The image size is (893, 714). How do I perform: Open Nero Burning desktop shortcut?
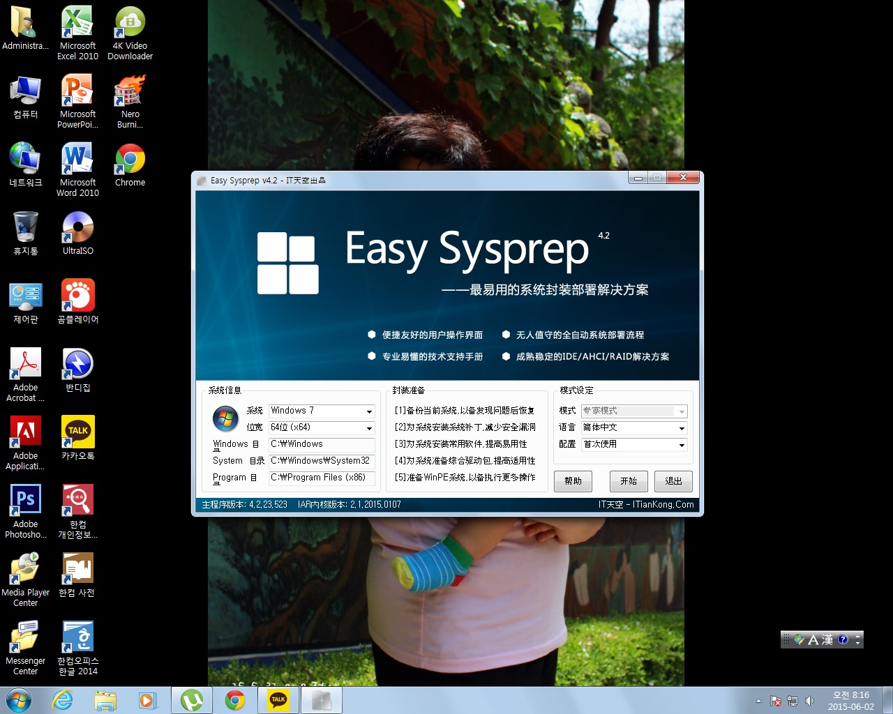pos(130,101)
